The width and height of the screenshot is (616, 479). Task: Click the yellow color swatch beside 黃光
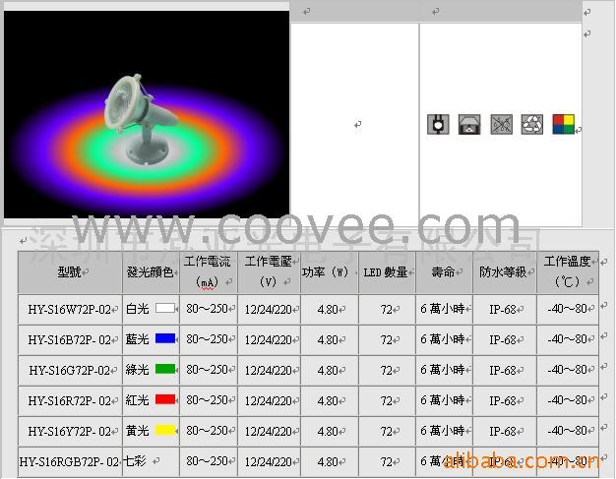coord(165,430)
